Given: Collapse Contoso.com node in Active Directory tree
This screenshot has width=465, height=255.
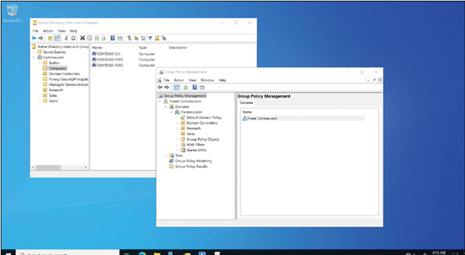Looking at the screenshot, I should (34, 57).
